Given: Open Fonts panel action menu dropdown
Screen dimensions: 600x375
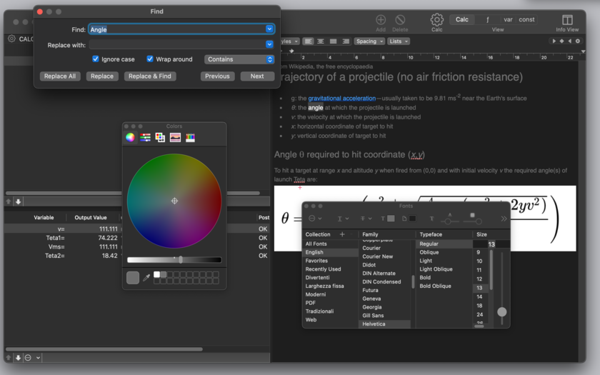Looking at the screenshot, I should (x=315, y=219).
